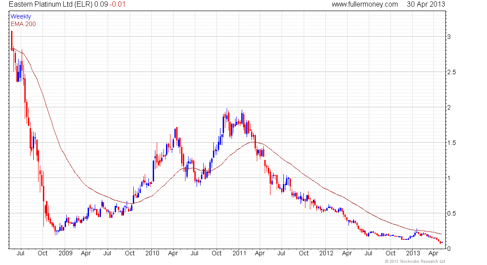This screenshot has width=487, height=265.
Task: Click the 'Oct' label just before 2013
Action: 391,253
